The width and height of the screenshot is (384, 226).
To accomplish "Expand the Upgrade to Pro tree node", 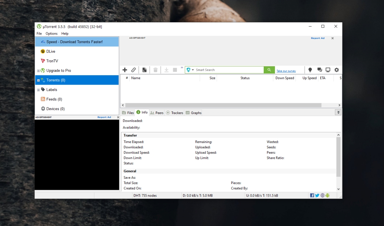I will pyautogui.click(x=38, y=71).
